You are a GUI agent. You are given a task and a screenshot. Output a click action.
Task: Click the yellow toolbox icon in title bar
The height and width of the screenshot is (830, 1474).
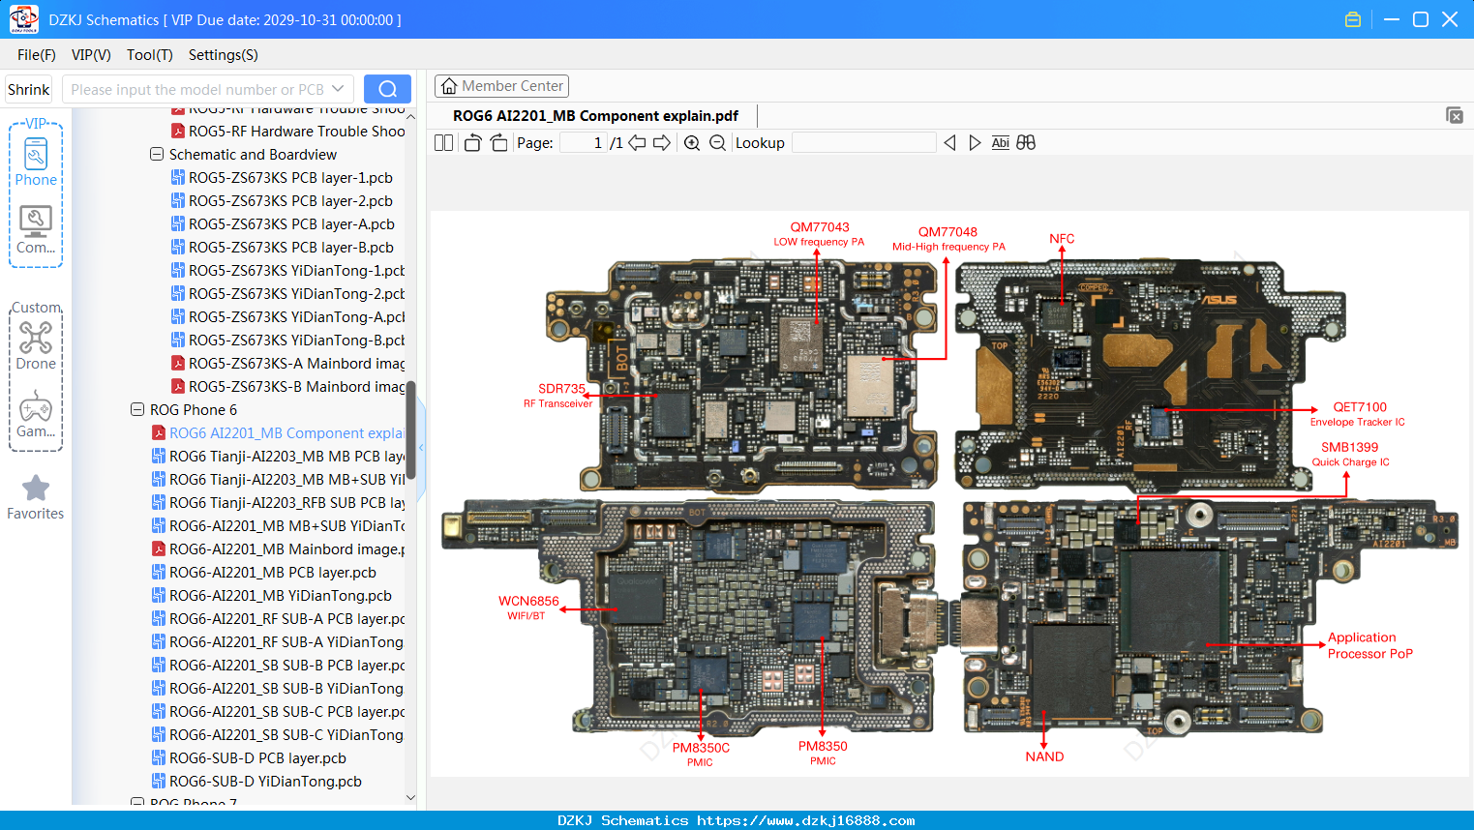[x=1353, y=19]
